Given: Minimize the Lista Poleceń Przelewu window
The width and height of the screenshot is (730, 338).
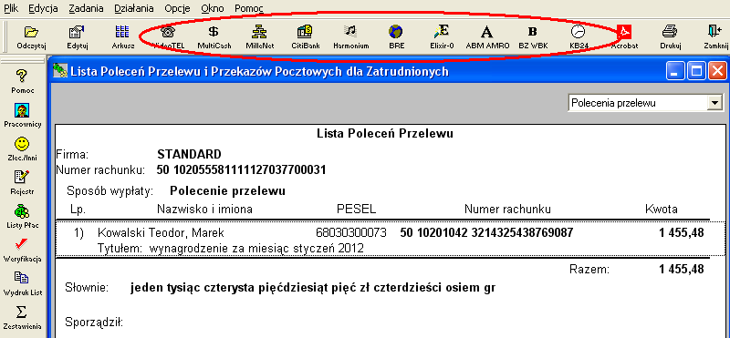Looking at the screenshot, I should [674, 71].
